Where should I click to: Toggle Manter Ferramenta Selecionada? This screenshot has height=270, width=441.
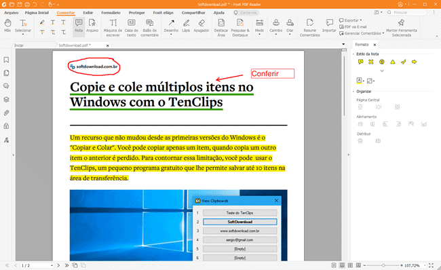coord(402,28)
